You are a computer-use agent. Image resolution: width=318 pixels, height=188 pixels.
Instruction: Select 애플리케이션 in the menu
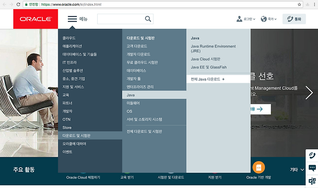pos(72,46)
